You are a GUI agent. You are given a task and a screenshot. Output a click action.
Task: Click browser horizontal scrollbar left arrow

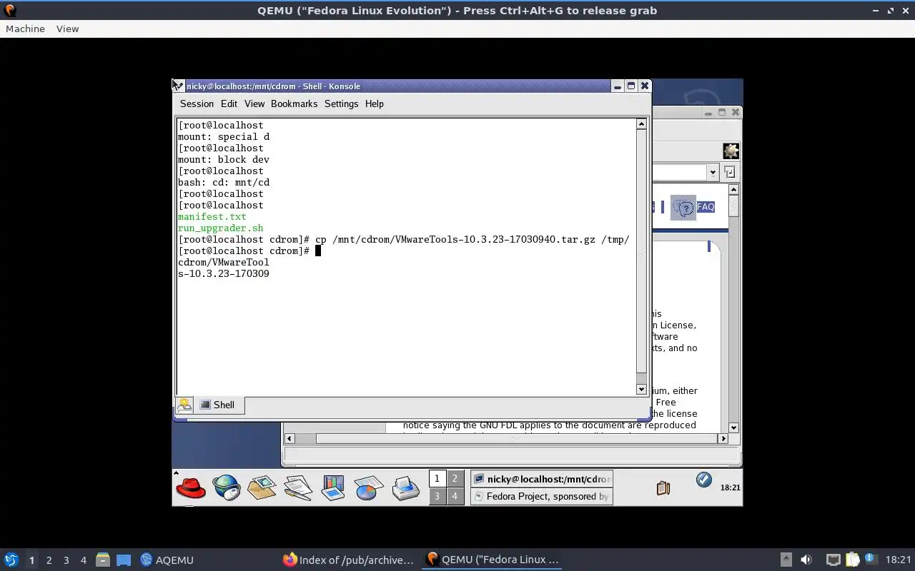point(290,438)
